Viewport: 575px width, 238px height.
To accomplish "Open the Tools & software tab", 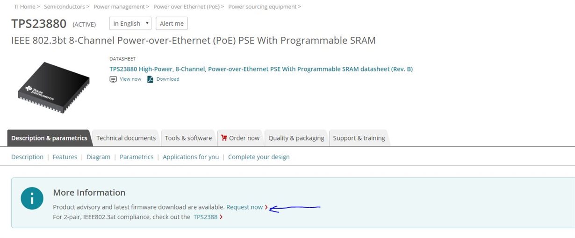I will (x=188, y=138).
